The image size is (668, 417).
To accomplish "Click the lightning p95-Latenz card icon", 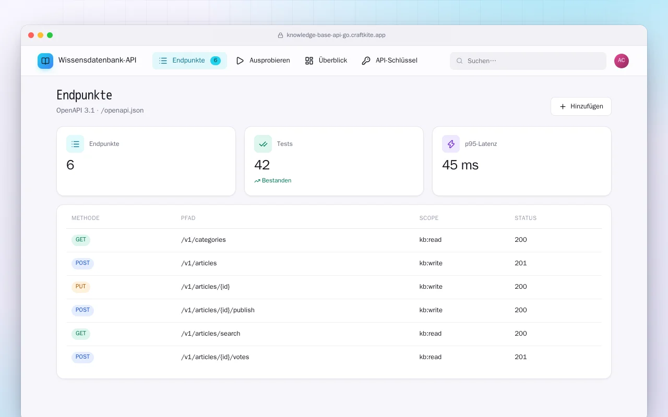I will coord(451,144).
